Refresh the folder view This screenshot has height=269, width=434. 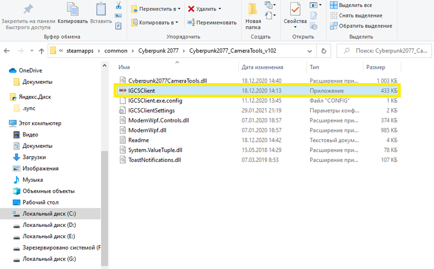[x=323, y=50]
